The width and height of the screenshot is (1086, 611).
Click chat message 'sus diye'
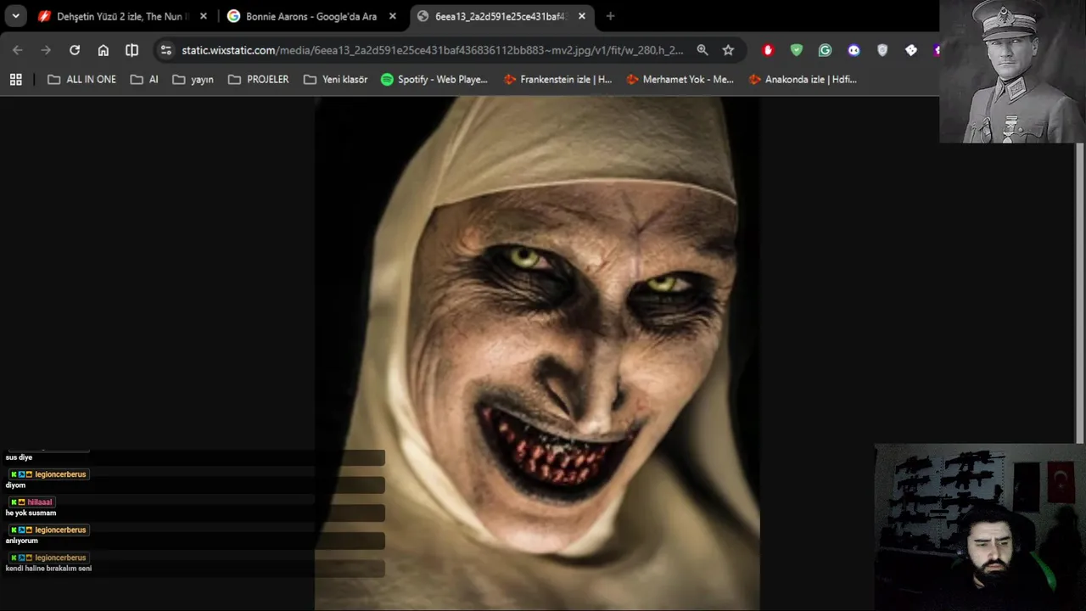[19, 457]
